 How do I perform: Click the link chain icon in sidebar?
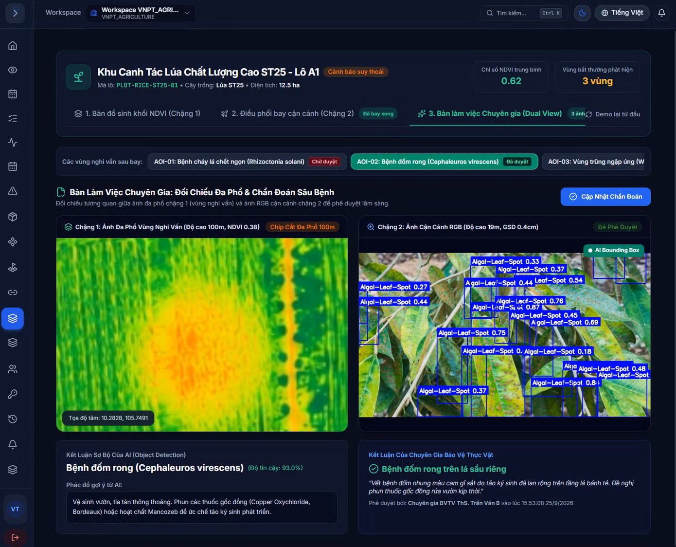point(13,292)
